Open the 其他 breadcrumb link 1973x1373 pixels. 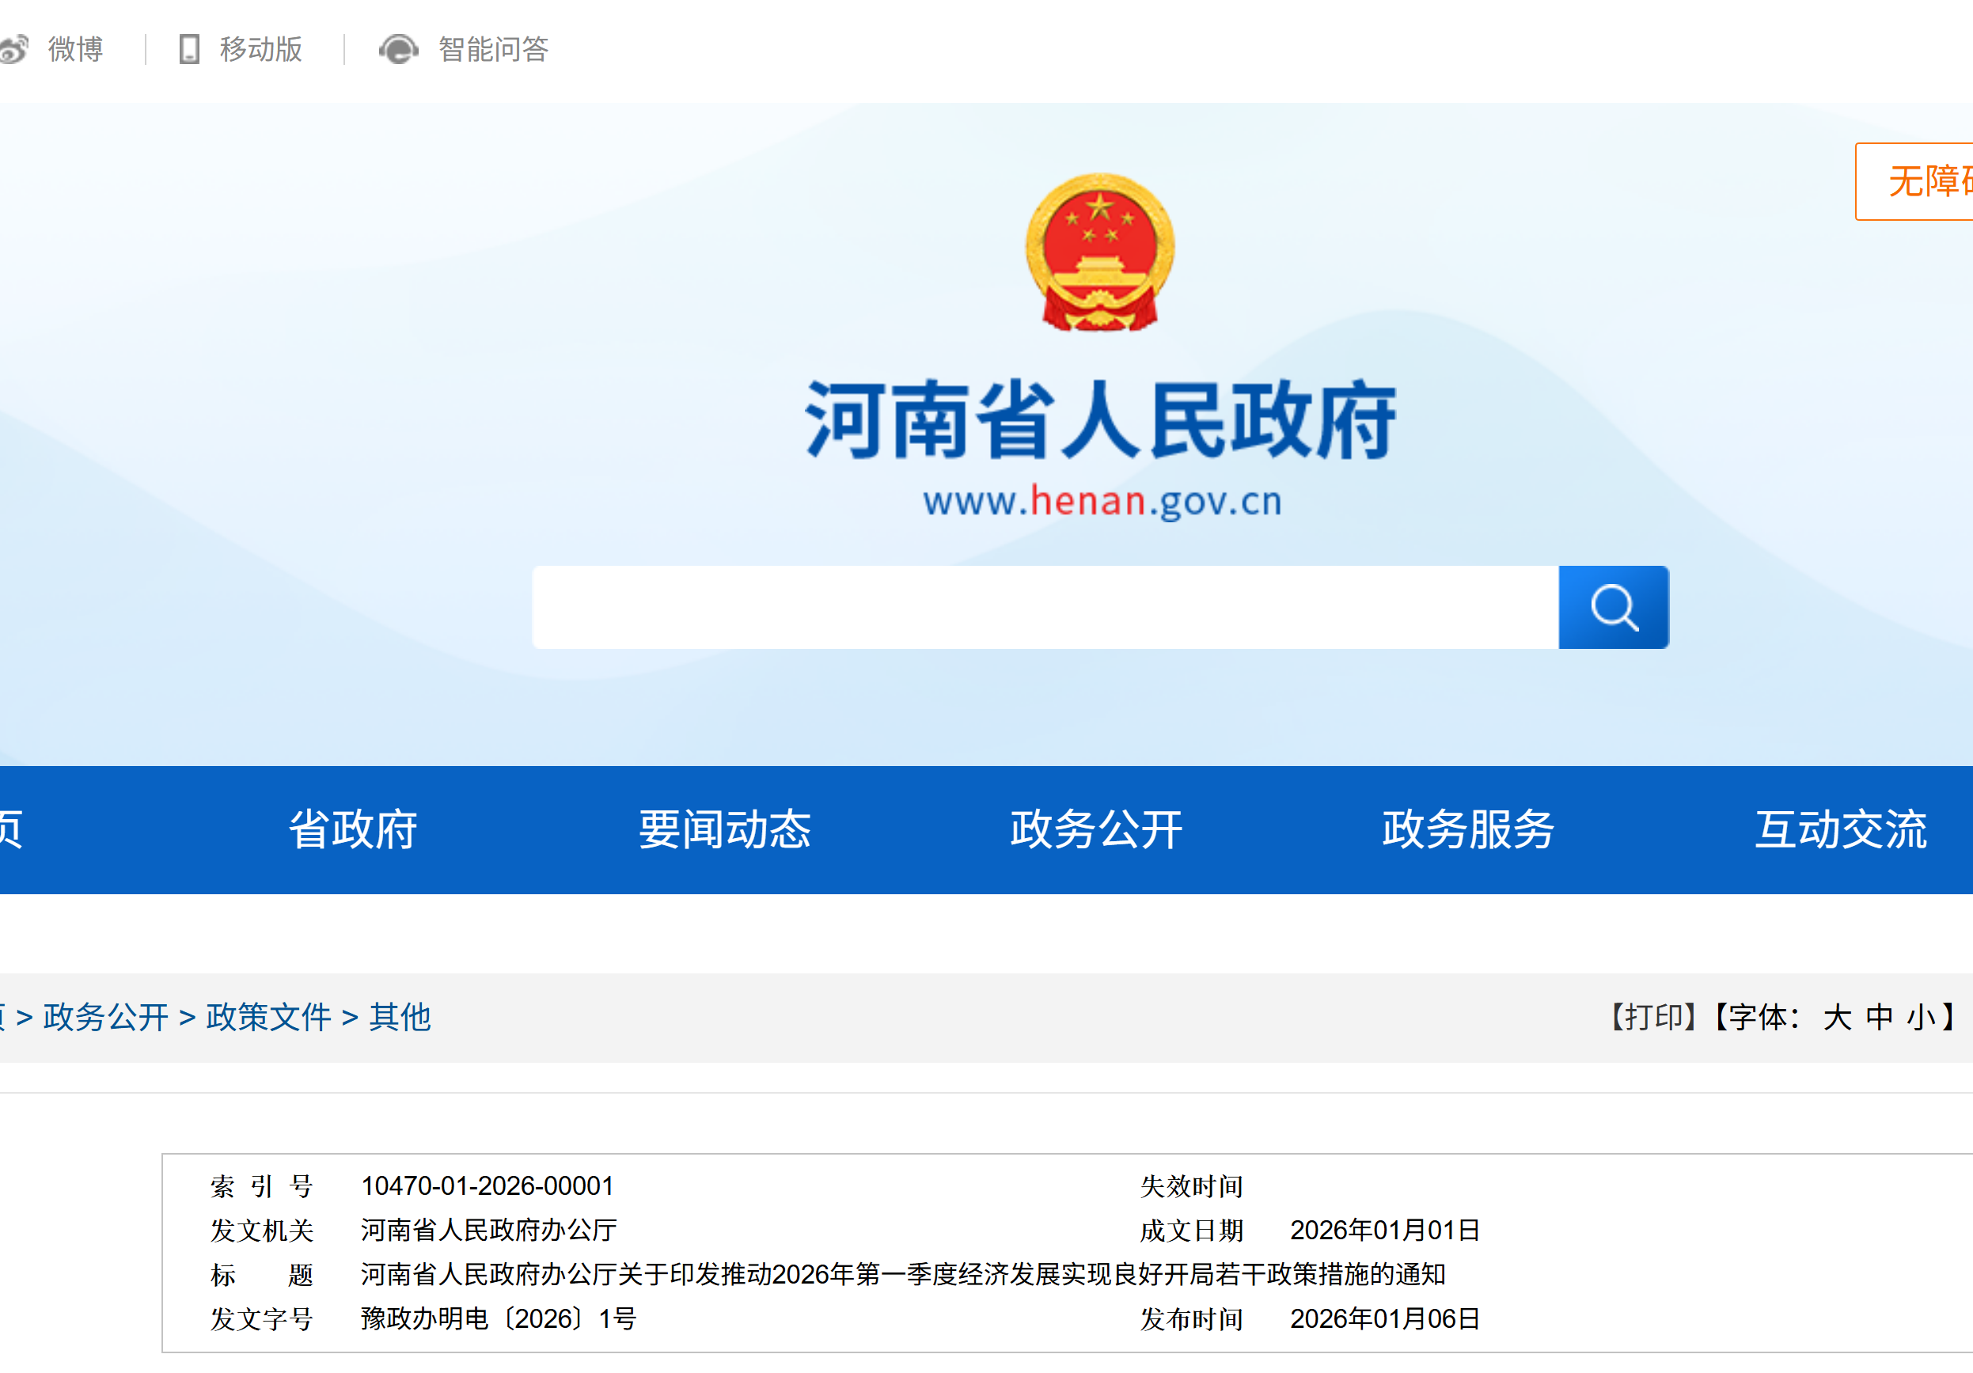pos(400,1018)
